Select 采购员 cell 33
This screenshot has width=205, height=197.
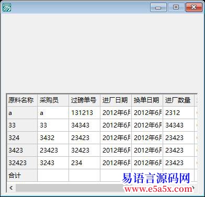53,125
